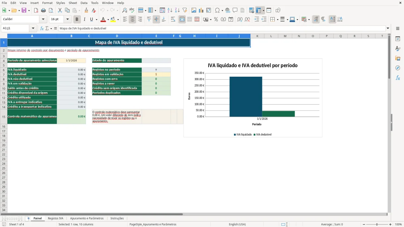Click the English (USA) language status

[x=237, y=224]
